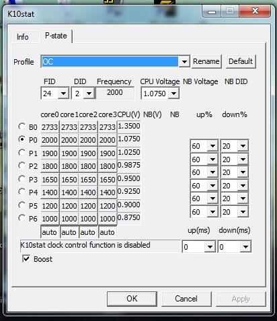Click CPU(V) value 0.9500 in P3 row
277x321 pixels.
coord(129,178)
